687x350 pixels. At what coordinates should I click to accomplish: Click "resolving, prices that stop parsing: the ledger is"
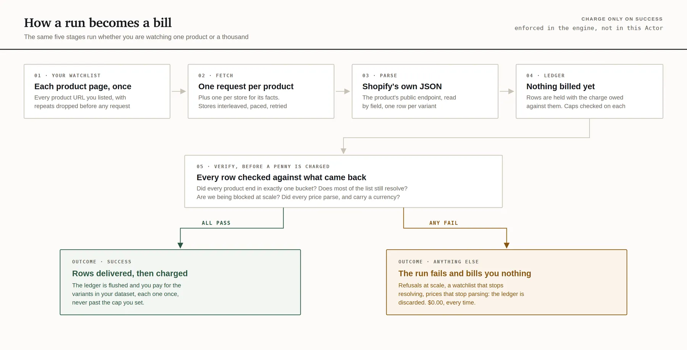(461, 294)
